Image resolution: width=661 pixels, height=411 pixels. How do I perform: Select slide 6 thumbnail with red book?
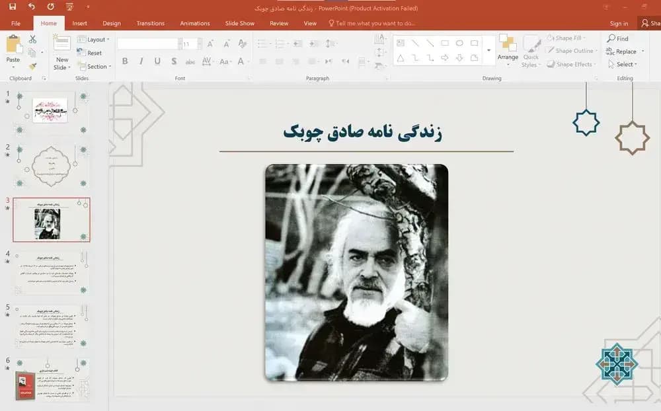tap(52, 380)
